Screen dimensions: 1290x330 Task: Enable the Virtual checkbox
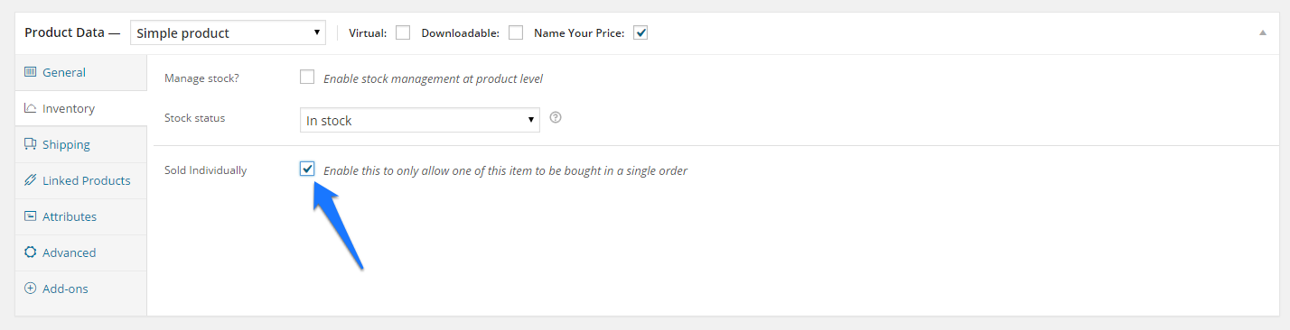403,32
